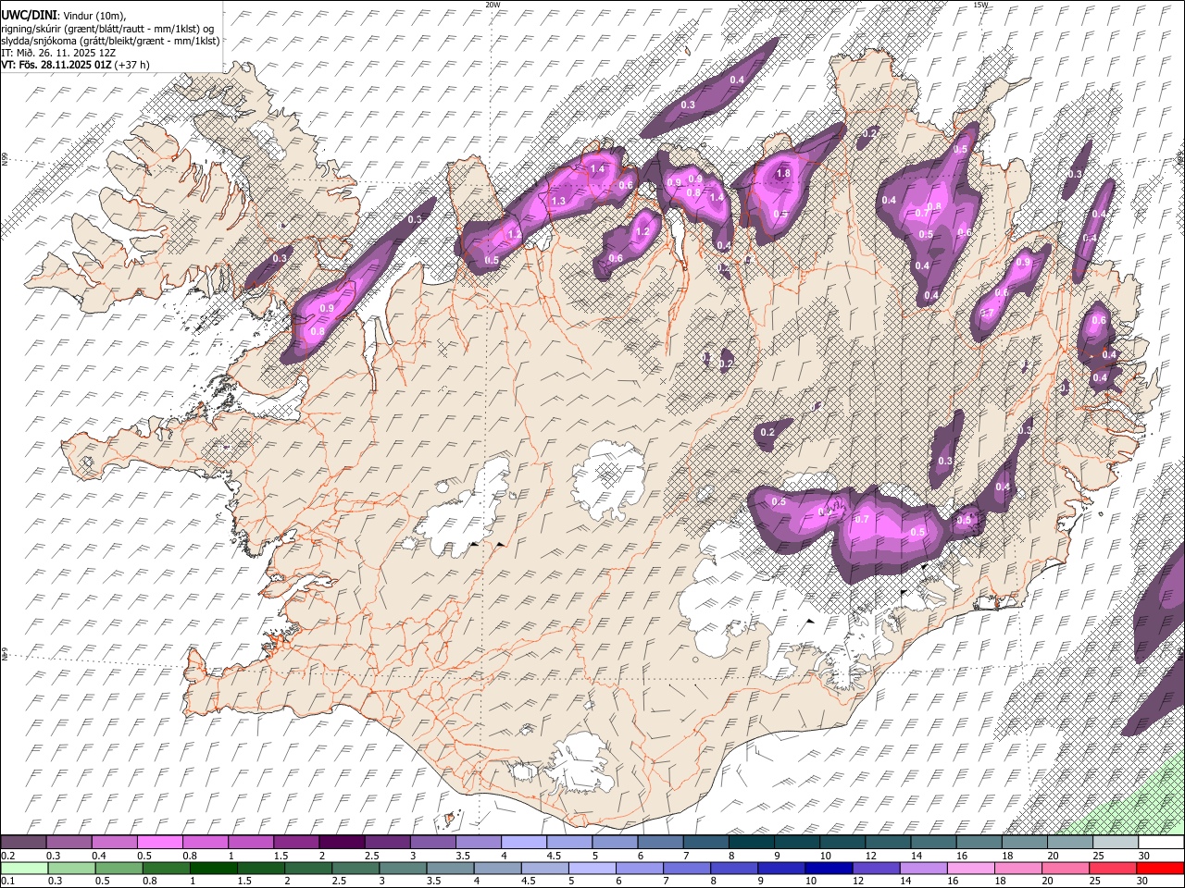The image size is (1185, 888).
Task: Select the dark teal 8 snow scale swatch
Action: pyautogui.click(x=751, y=843)
